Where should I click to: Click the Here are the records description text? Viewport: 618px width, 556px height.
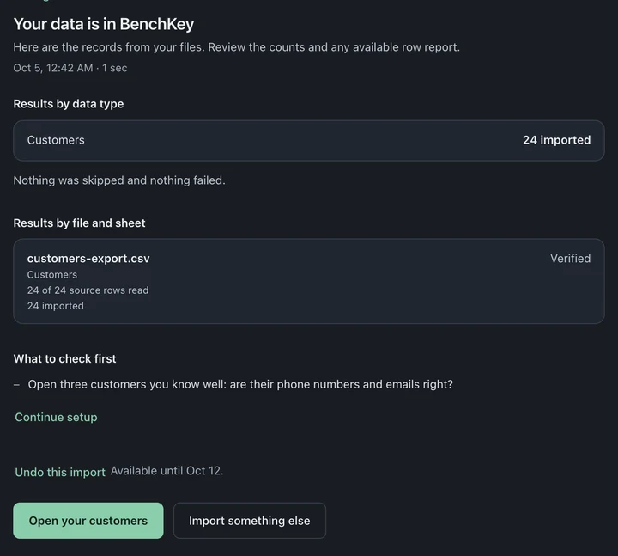[237, 47]
